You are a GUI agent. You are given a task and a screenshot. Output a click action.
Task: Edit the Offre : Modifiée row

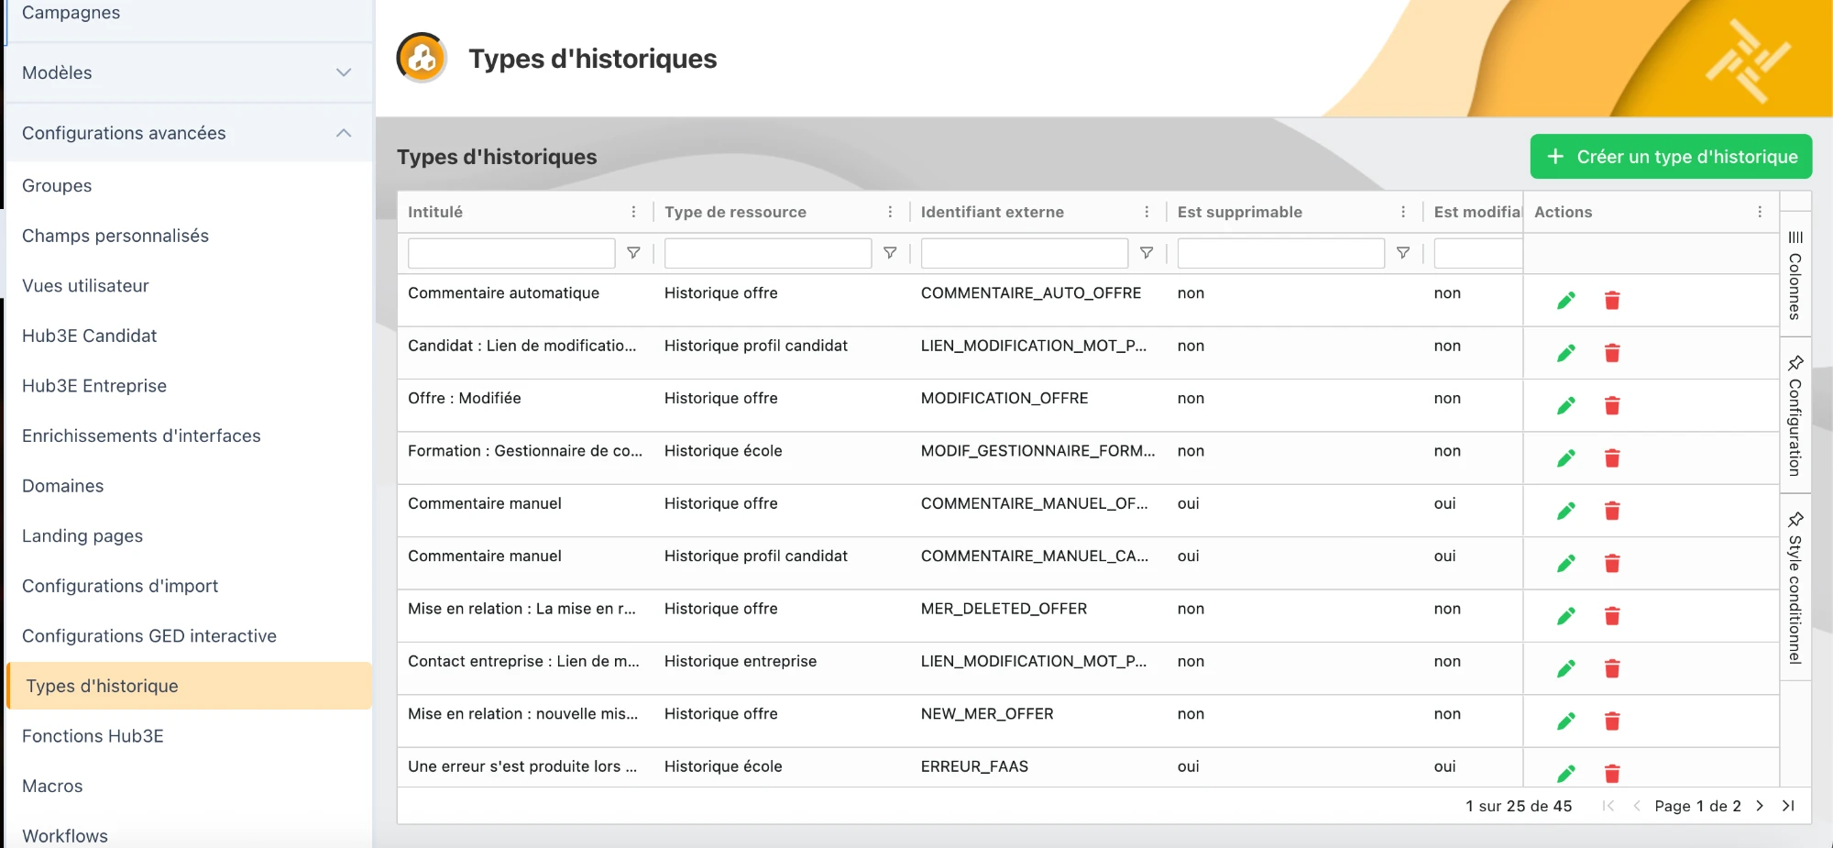[x=1566, y=406]
